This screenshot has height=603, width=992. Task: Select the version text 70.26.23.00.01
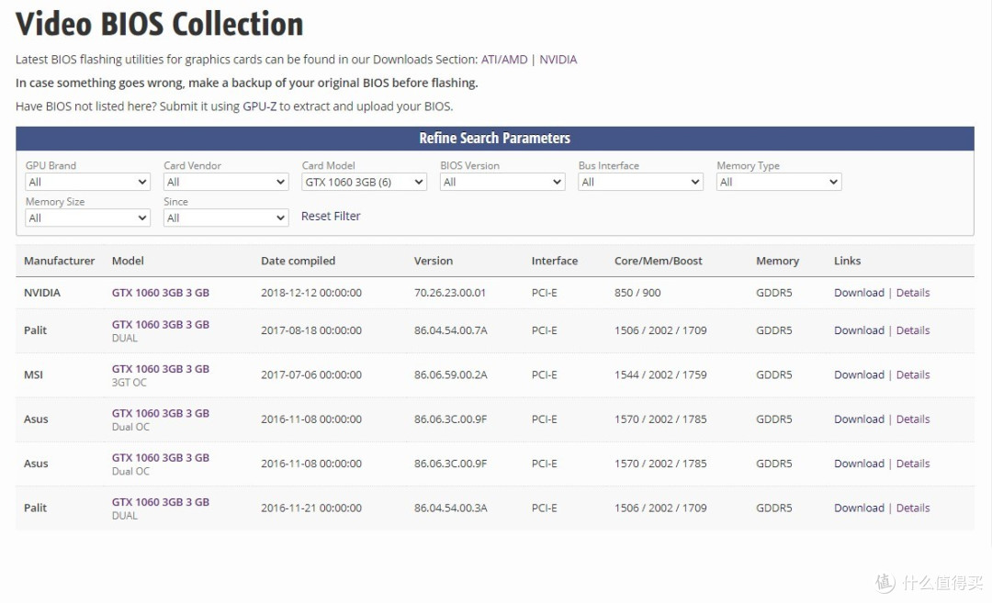450,293
